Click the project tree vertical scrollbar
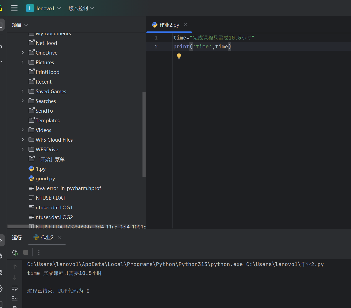Image resolution: width=351 pixels, height=308 pixels. pyautogui.click(x=144, y=134)
